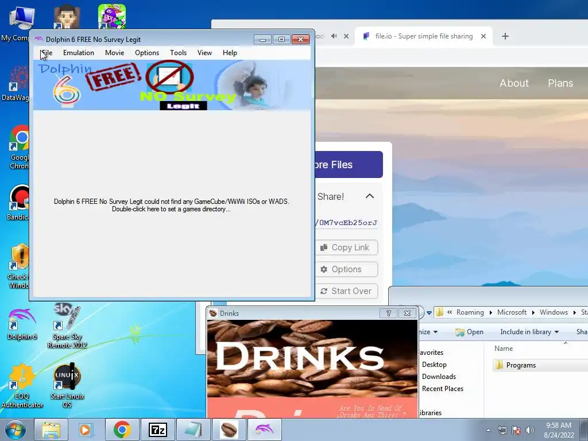
Task: Open the File menu in Dolphin
Action: coord(46,53)
